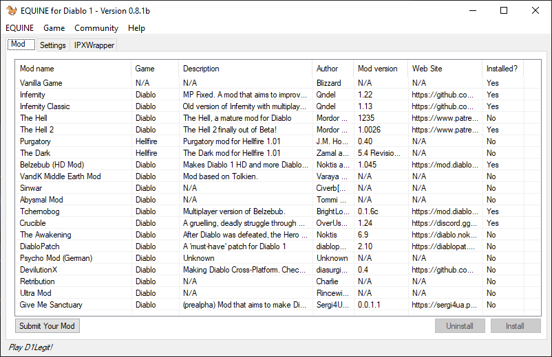The image size is (552, 357).
Task: Select the Psycho Mod (German) row
Action: point(278,257)
